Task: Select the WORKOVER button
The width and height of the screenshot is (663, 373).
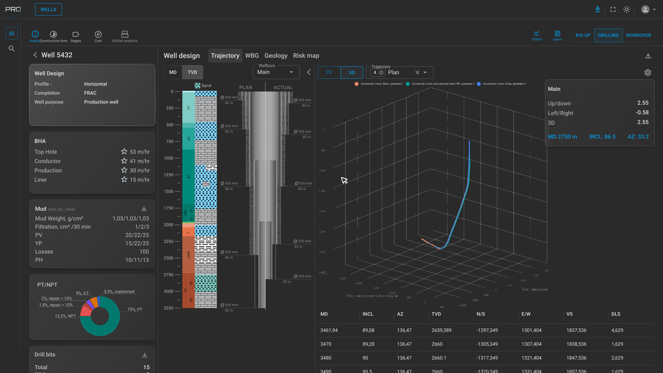Action: click(638, 35)
